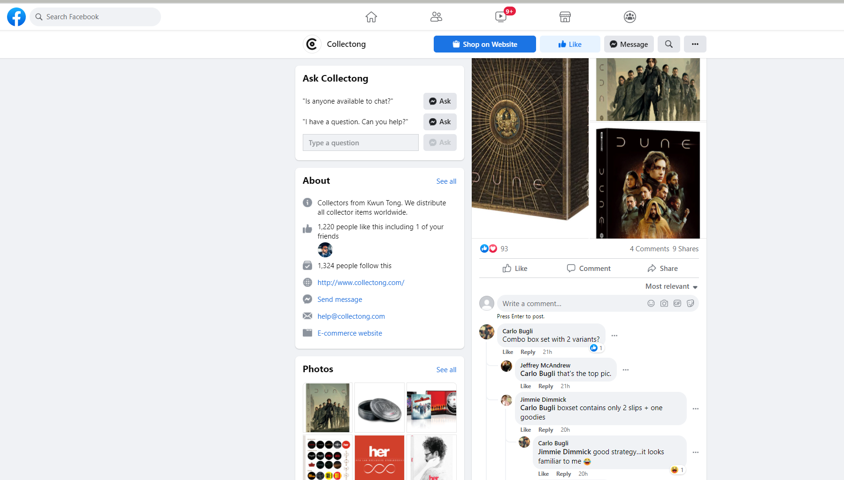The width and height of the screenshot is (844, 480).
Task: Insert an emoji in the comment box
Action: (651, 303)
